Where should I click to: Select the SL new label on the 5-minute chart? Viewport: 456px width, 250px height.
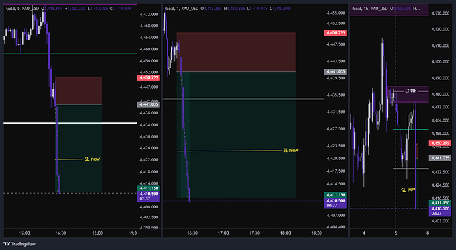(92, 159)
